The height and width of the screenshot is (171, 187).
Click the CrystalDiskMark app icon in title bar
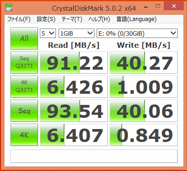[9, 7]
